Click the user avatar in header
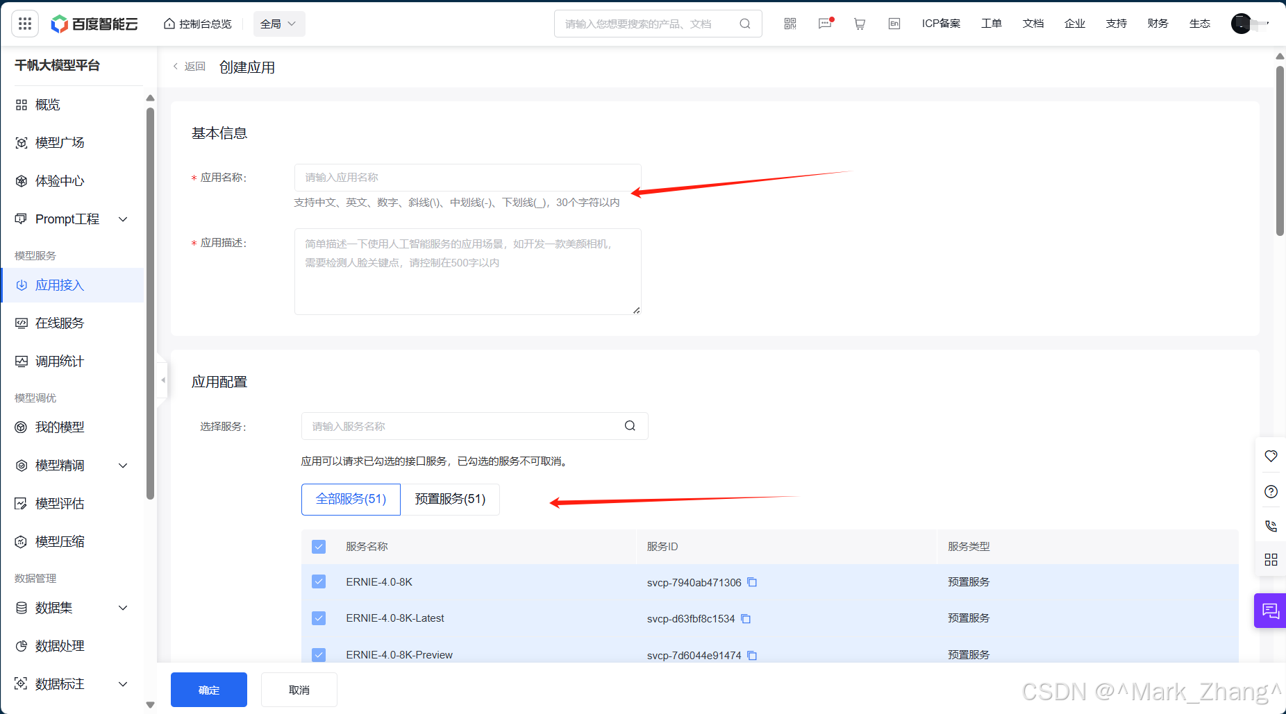Image resolution: width=1286 pixels, height=714 pixels. (x=1241, y=24)
